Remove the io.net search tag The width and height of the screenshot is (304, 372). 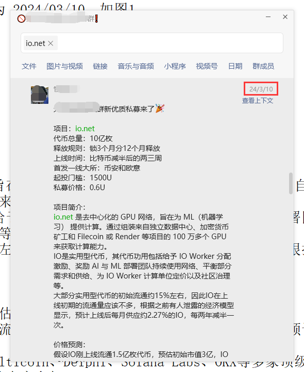50,43
